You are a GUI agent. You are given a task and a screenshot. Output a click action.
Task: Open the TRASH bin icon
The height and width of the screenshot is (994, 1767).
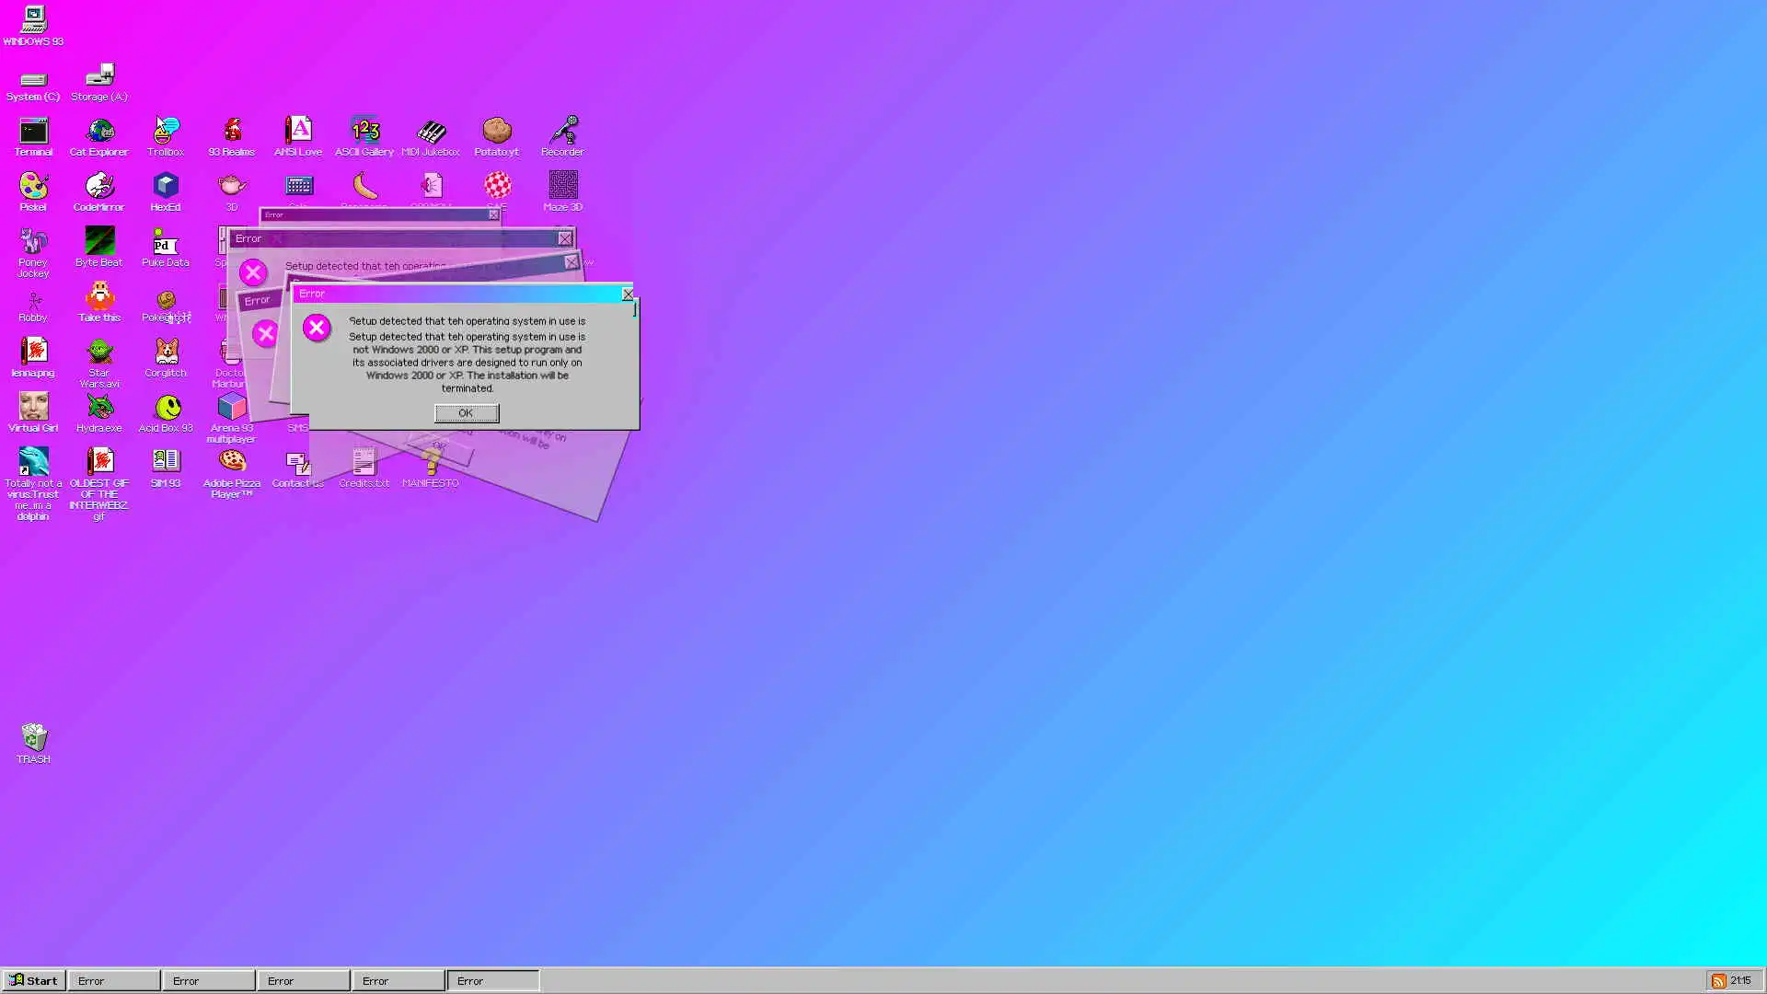pos(34,738)
